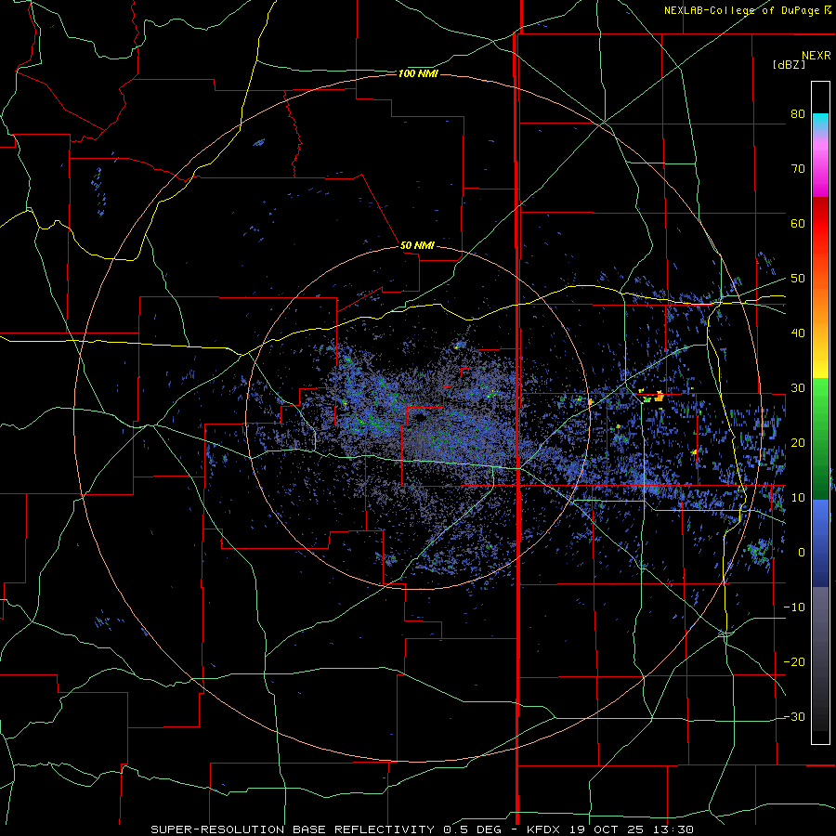Click the [dBZ] legend unit label

tap(789, 64)
